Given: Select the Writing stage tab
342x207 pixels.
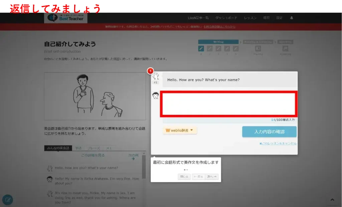Looking at the screenshot, I should [x=218, y=42].
